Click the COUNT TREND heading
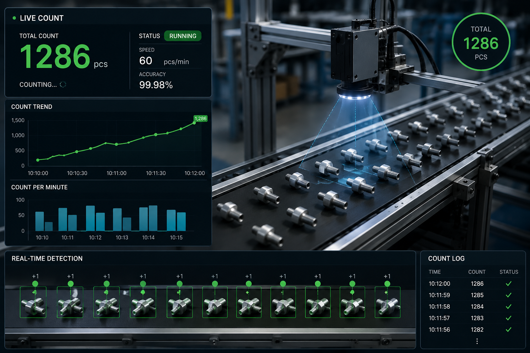530x353 pixels. click(32, 107)
